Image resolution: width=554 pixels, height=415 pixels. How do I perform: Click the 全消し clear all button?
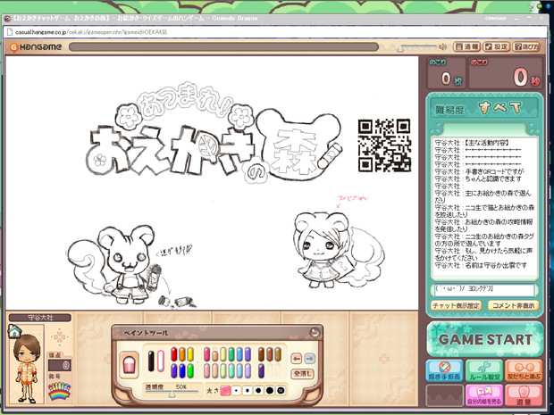click(303, 373)
